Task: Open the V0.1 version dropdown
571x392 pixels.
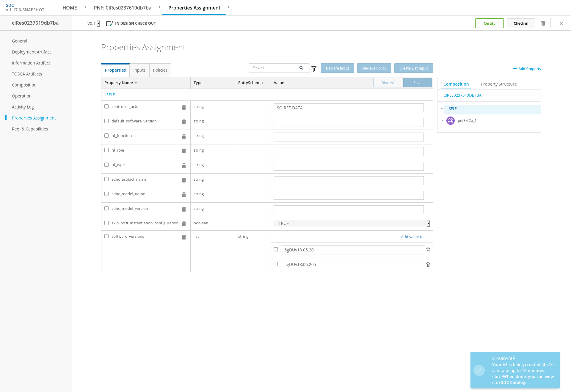Action: (98, 23)
